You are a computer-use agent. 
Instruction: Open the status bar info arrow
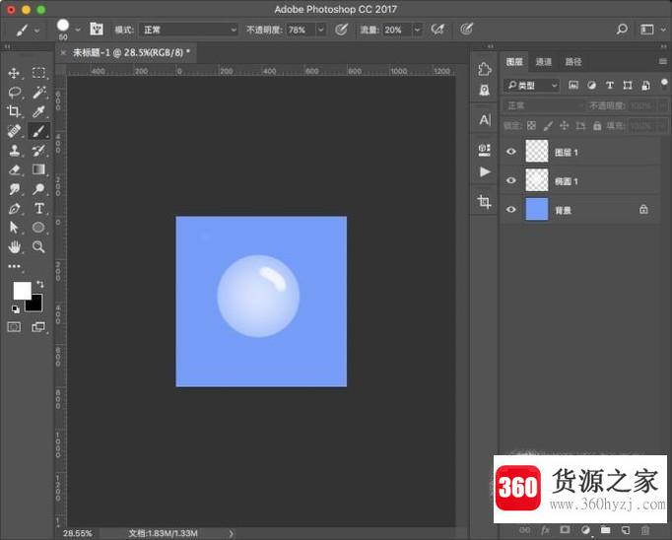(231, 533)
